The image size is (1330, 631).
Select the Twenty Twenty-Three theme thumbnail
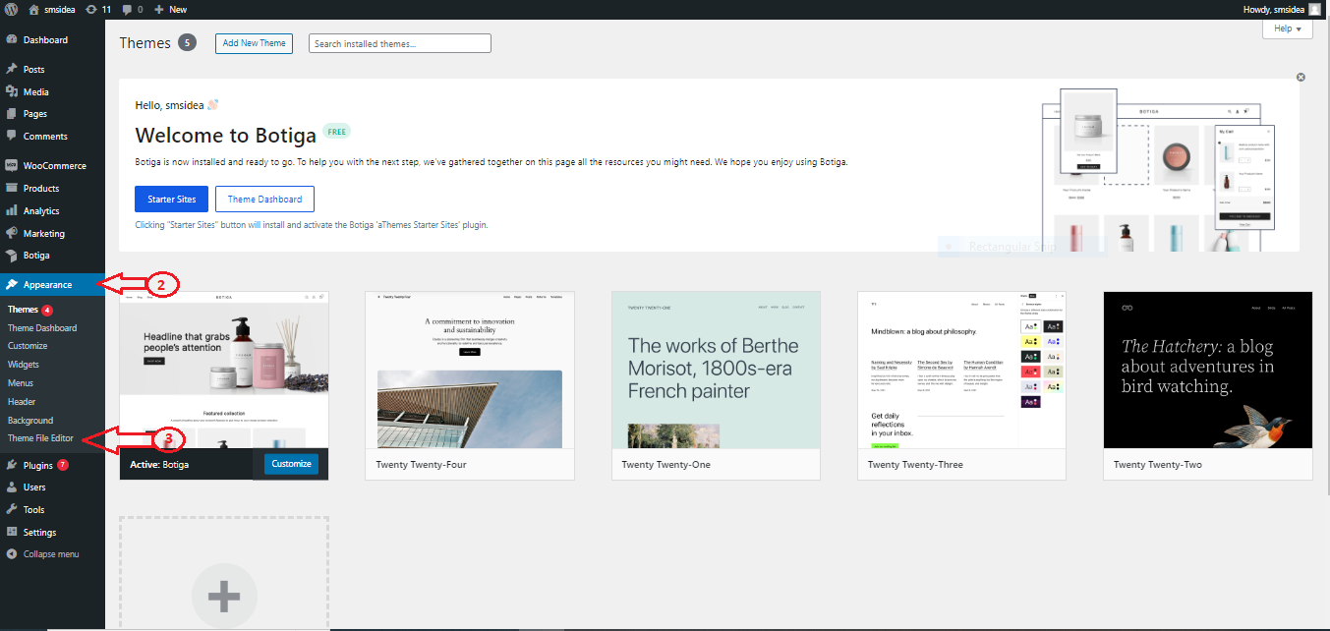pyautogui.click(x=961, y=370)
